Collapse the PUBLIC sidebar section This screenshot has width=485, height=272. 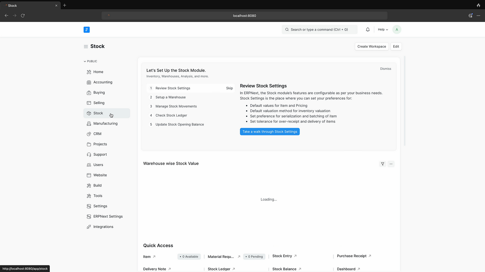pos(90,61)
